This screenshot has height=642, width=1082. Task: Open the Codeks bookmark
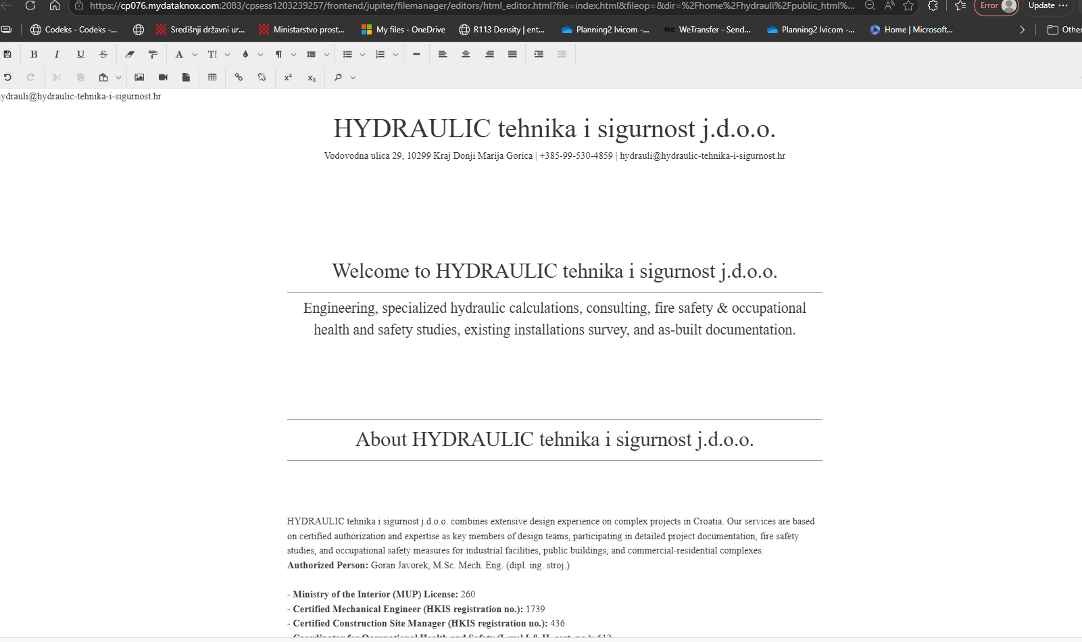point(74,30)
